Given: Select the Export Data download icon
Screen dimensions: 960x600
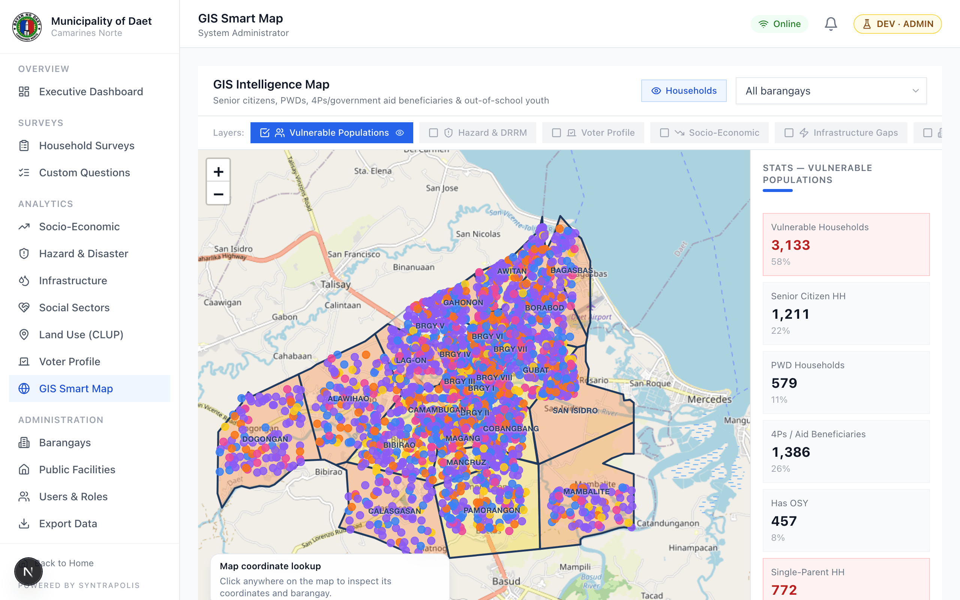Looking at the screenshot, I should [24, 523].
